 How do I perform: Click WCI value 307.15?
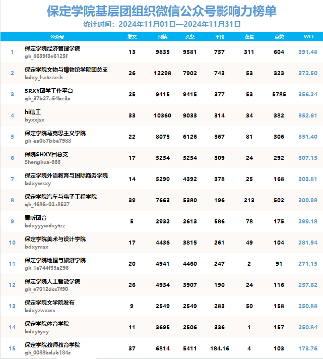(x=308, y=158)
